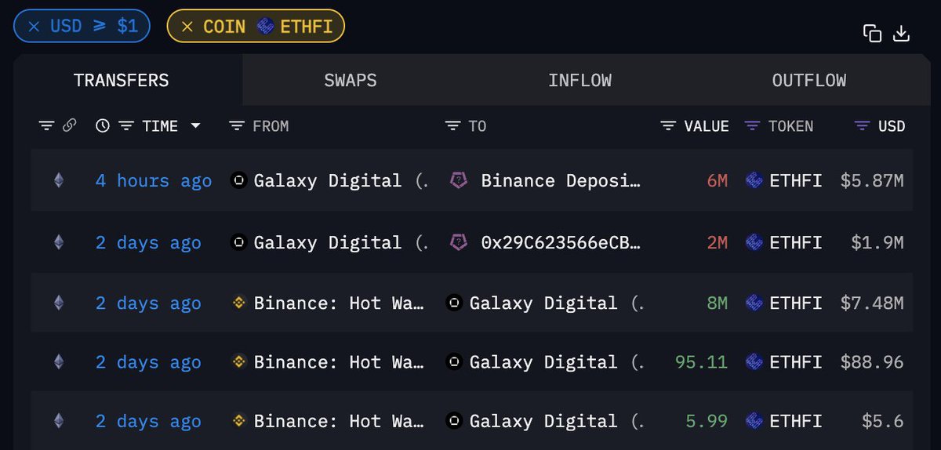The height and width of the screenshot is (450, 941).
Task: Open the OUTFLOW tab
Action: click(x=809, y=80)
